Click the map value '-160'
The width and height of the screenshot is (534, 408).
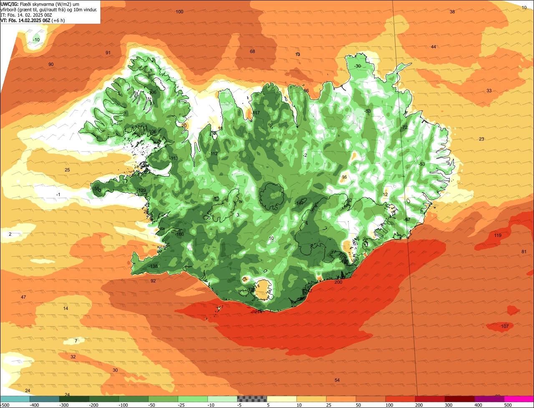(x=179, y=234)
